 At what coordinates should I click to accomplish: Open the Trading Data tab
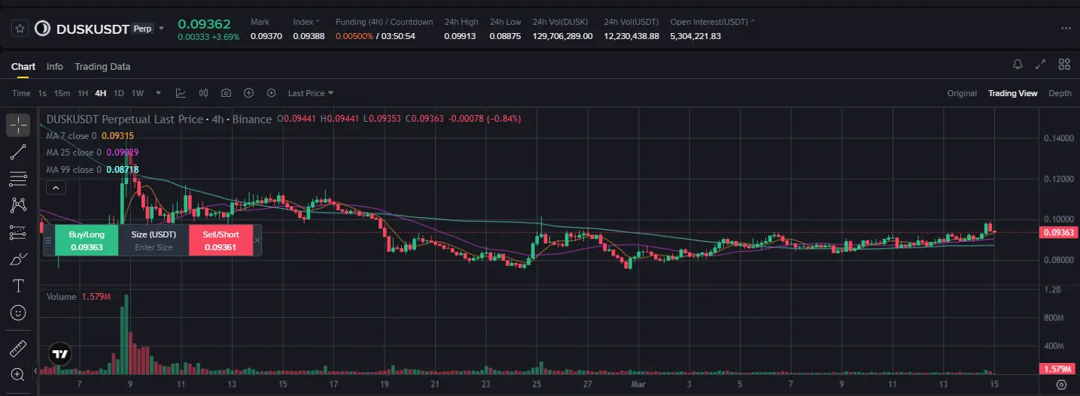102,67
